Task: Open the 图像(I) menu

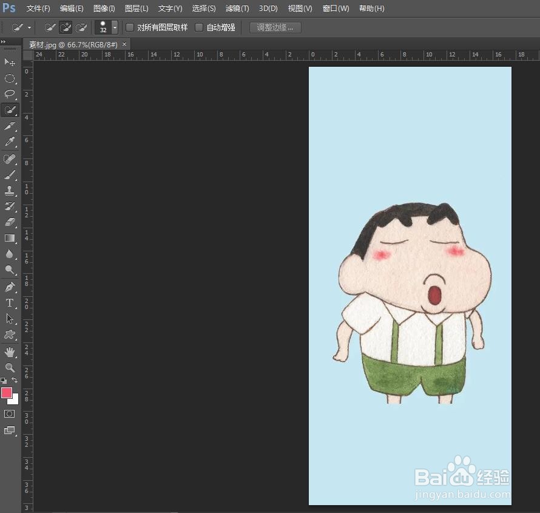Action: 104,8
